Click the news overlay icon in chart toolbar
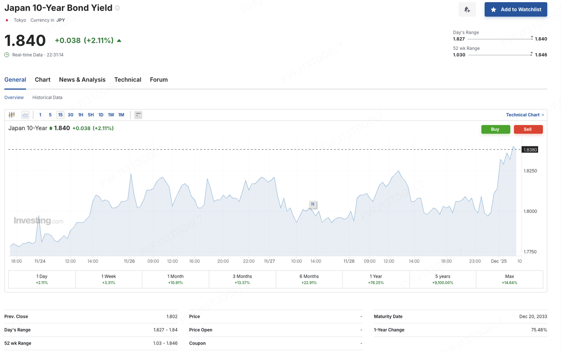 138,115
